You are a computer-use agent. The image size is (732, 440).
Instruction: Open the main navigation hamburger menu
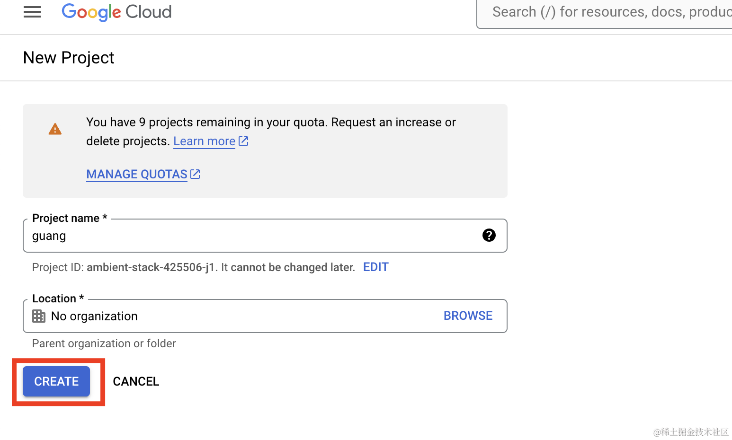(x=32, y=12)
